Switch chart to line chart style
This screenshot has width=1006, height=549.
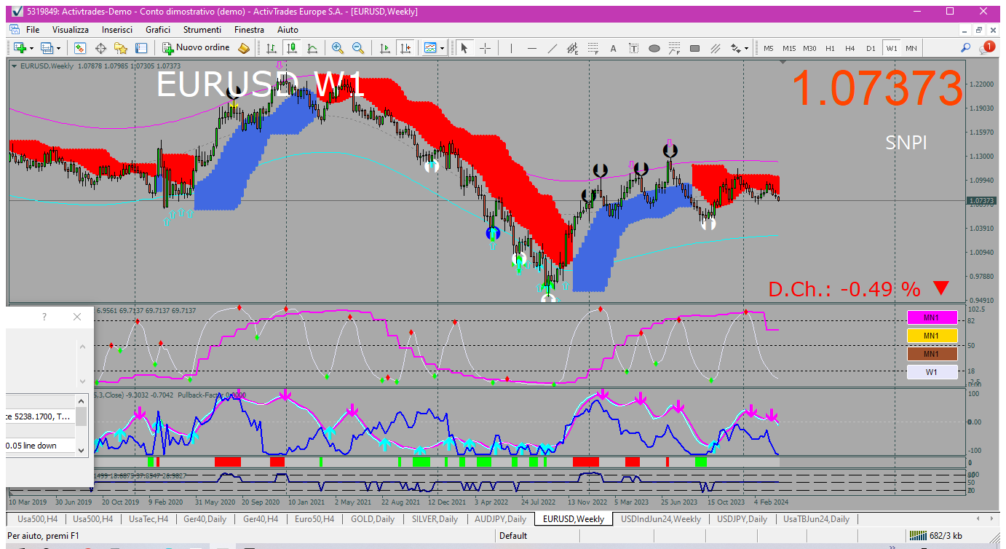tap(312, 48)
